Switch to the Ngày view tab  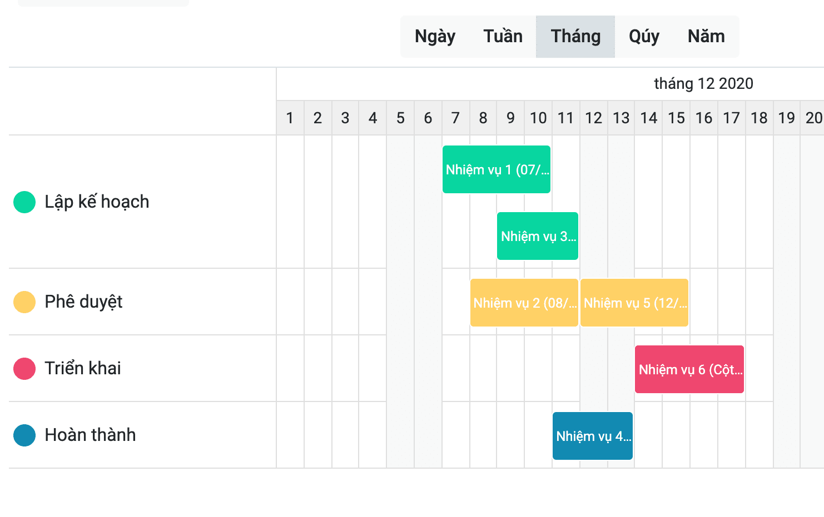(x=435, y=37)
